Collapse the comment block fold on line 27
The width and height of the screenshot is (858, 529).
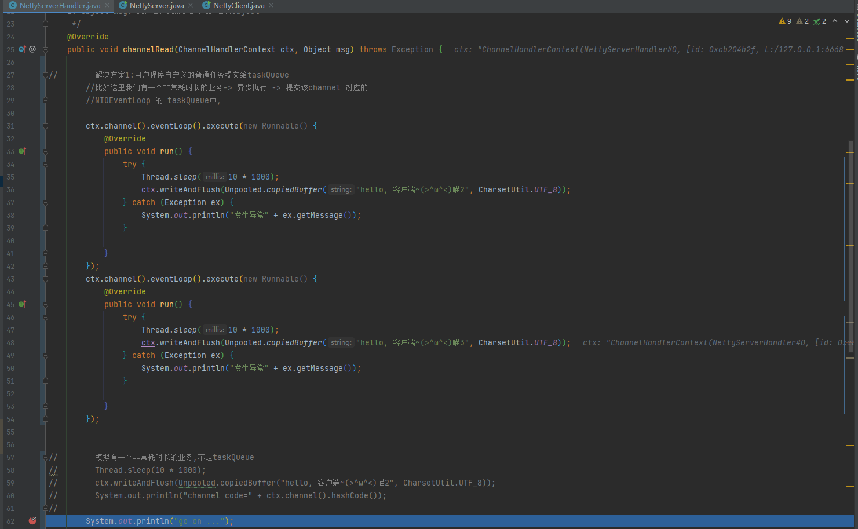tap(45, 75)
